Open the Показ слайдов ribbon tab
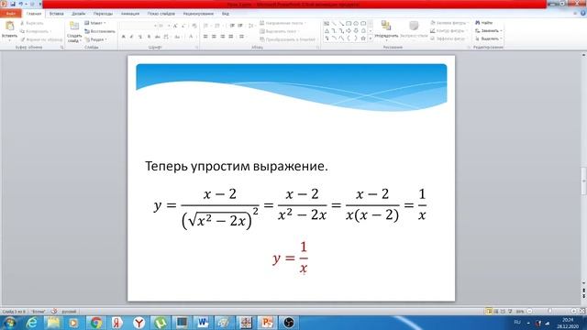 (161, 14)
